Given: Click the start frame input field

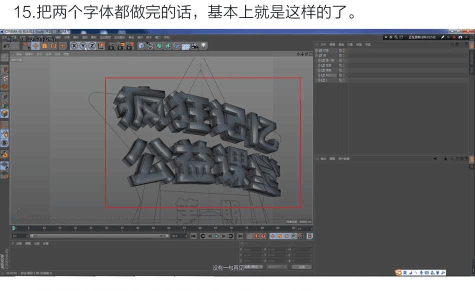Looking at the screenshot, I should 19,236.
